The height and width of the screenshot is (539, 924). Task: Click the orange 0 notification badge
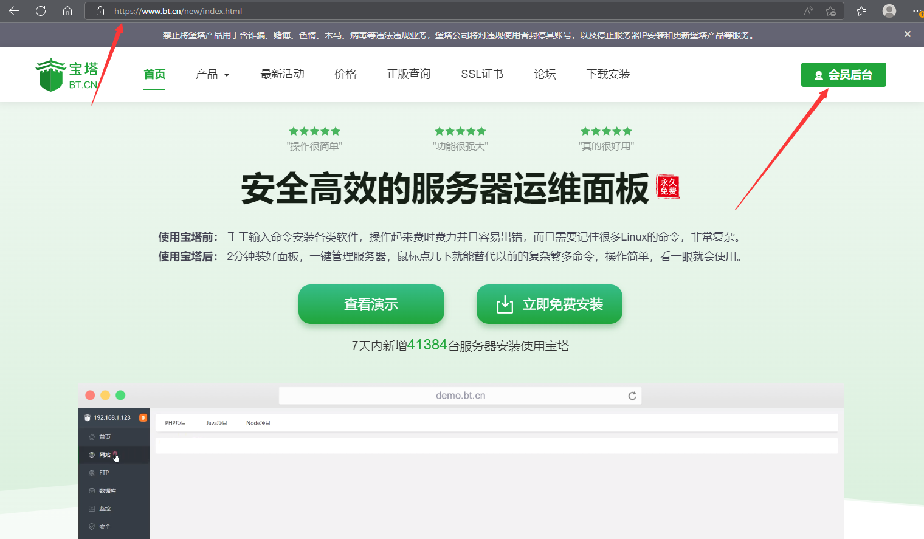pyautogui.click(x=143, y=417)
